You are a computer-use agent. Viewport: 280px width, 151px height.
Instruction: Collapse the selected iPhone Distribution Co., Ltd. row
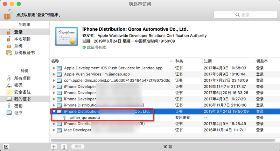tap(54, 112)
